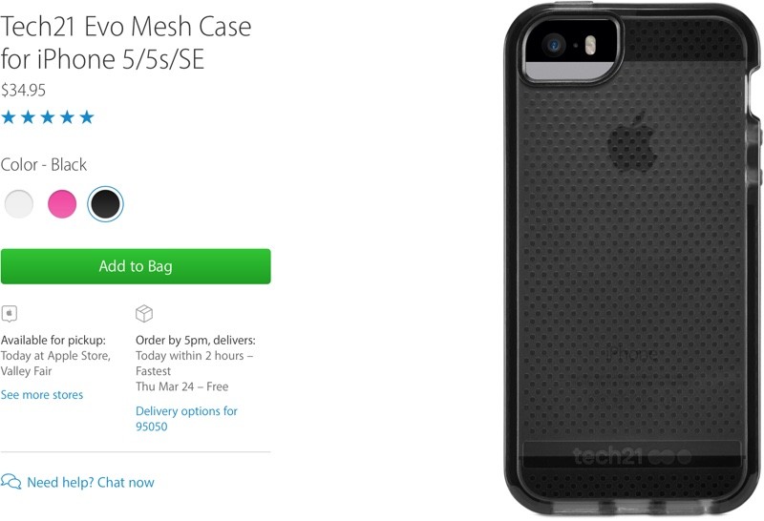The width and height of the screenshot is (764, 521).
Task: Click the third rating star
Action: tap(48, 116)
